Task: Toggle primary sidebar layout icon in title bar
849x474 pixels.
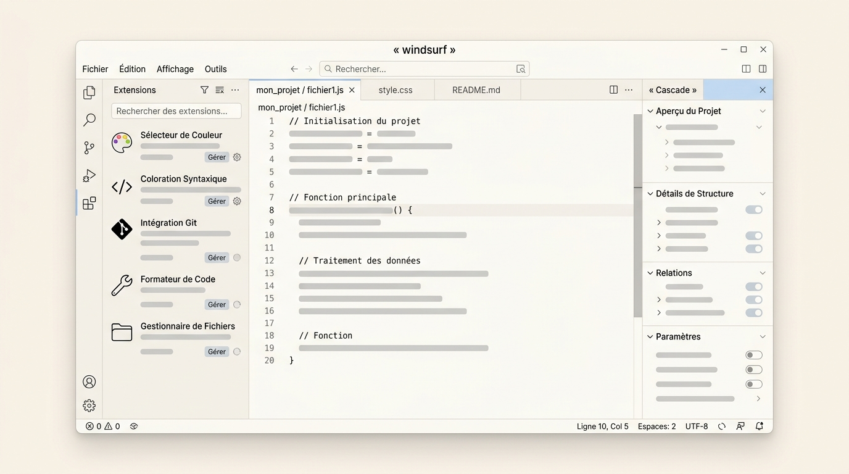Action: (x=746, y=69)
